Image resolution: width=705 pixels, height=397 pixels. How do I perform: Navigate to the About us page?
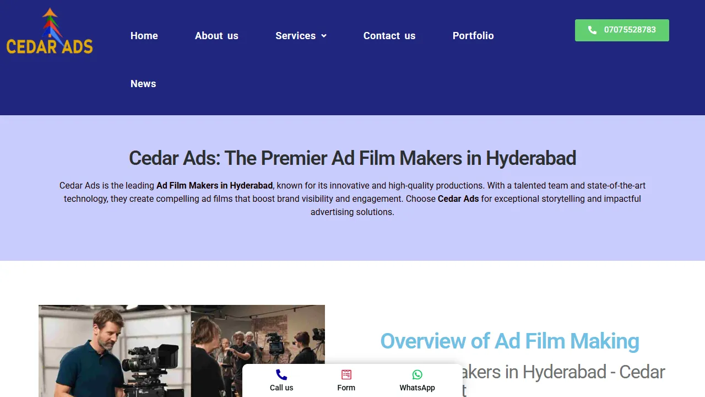point(216,35)
